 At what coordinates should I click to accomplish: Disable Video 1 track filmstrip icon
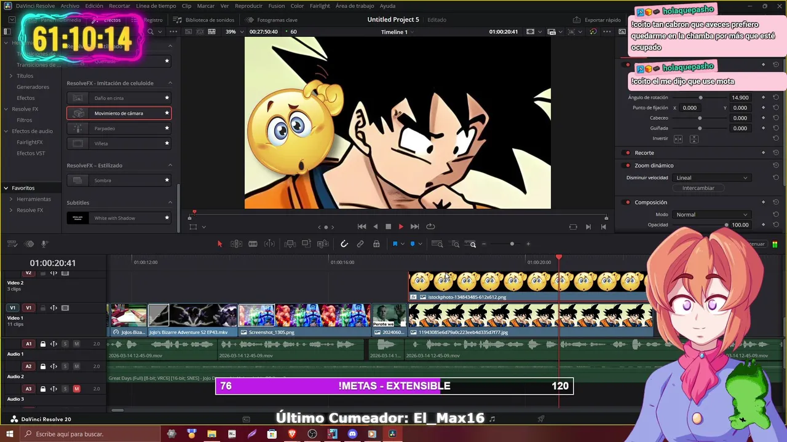click(x=65, y=308)
